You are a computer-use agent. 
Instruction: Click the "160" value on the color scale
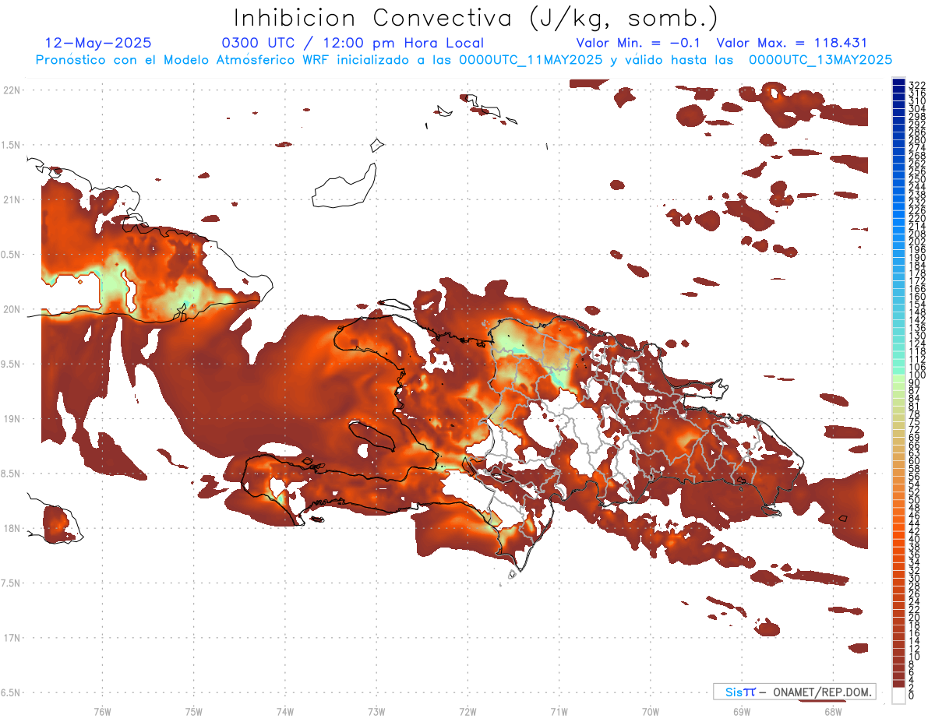pyautogui.click(x=917, y=297)
